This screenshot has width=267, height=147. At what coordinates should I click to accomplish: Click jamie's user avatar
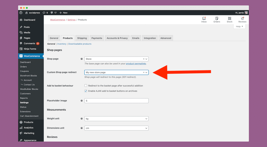pos(246,13)
